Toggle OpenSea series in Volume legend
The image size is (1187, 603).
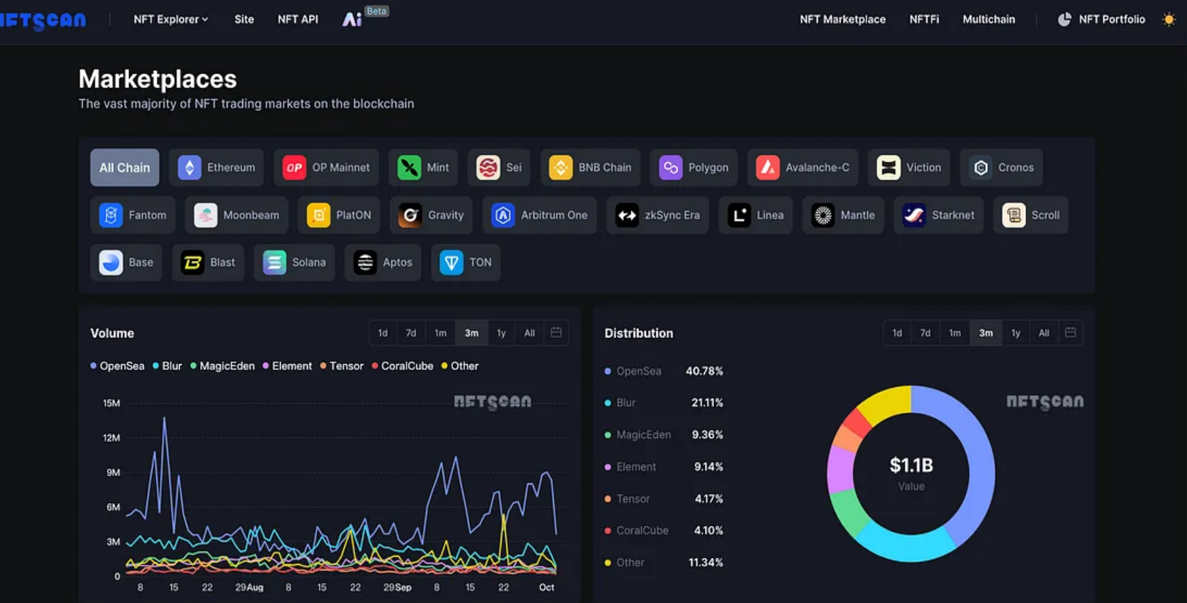(x=117, y=366)
